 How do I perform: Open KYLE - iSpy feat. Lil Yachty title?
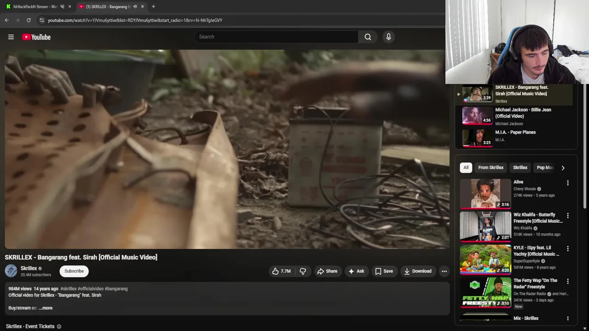[x=537, y=251]
